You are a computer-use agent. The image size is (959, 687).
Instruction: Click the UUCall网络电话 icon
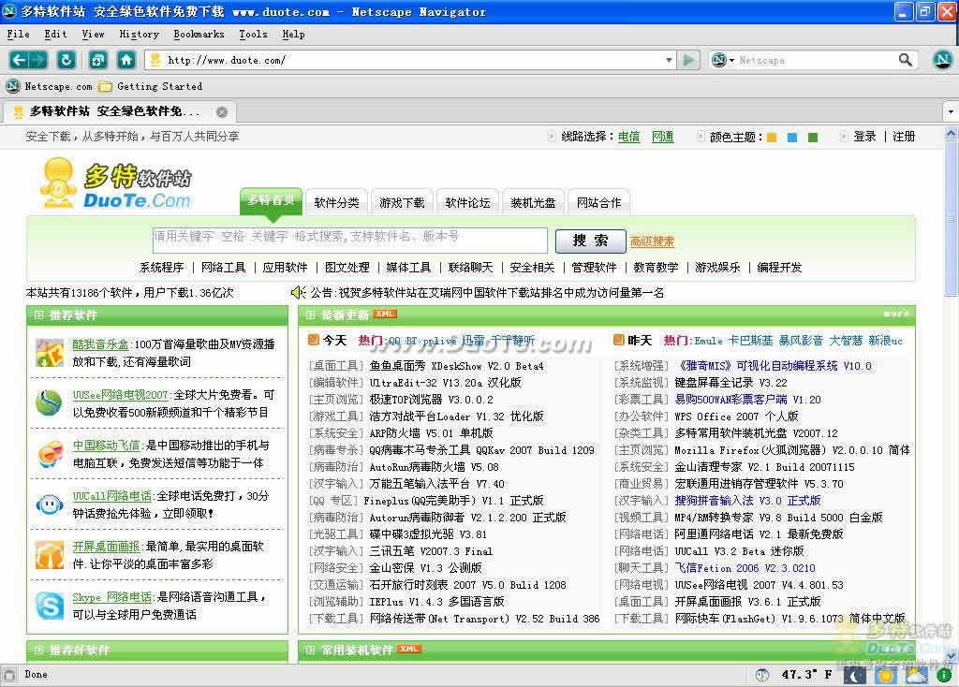point(50,504)
